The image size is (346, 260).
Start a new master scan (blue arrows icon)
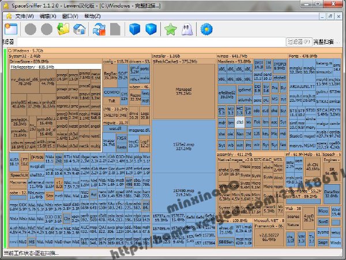[x=99, y=29]
